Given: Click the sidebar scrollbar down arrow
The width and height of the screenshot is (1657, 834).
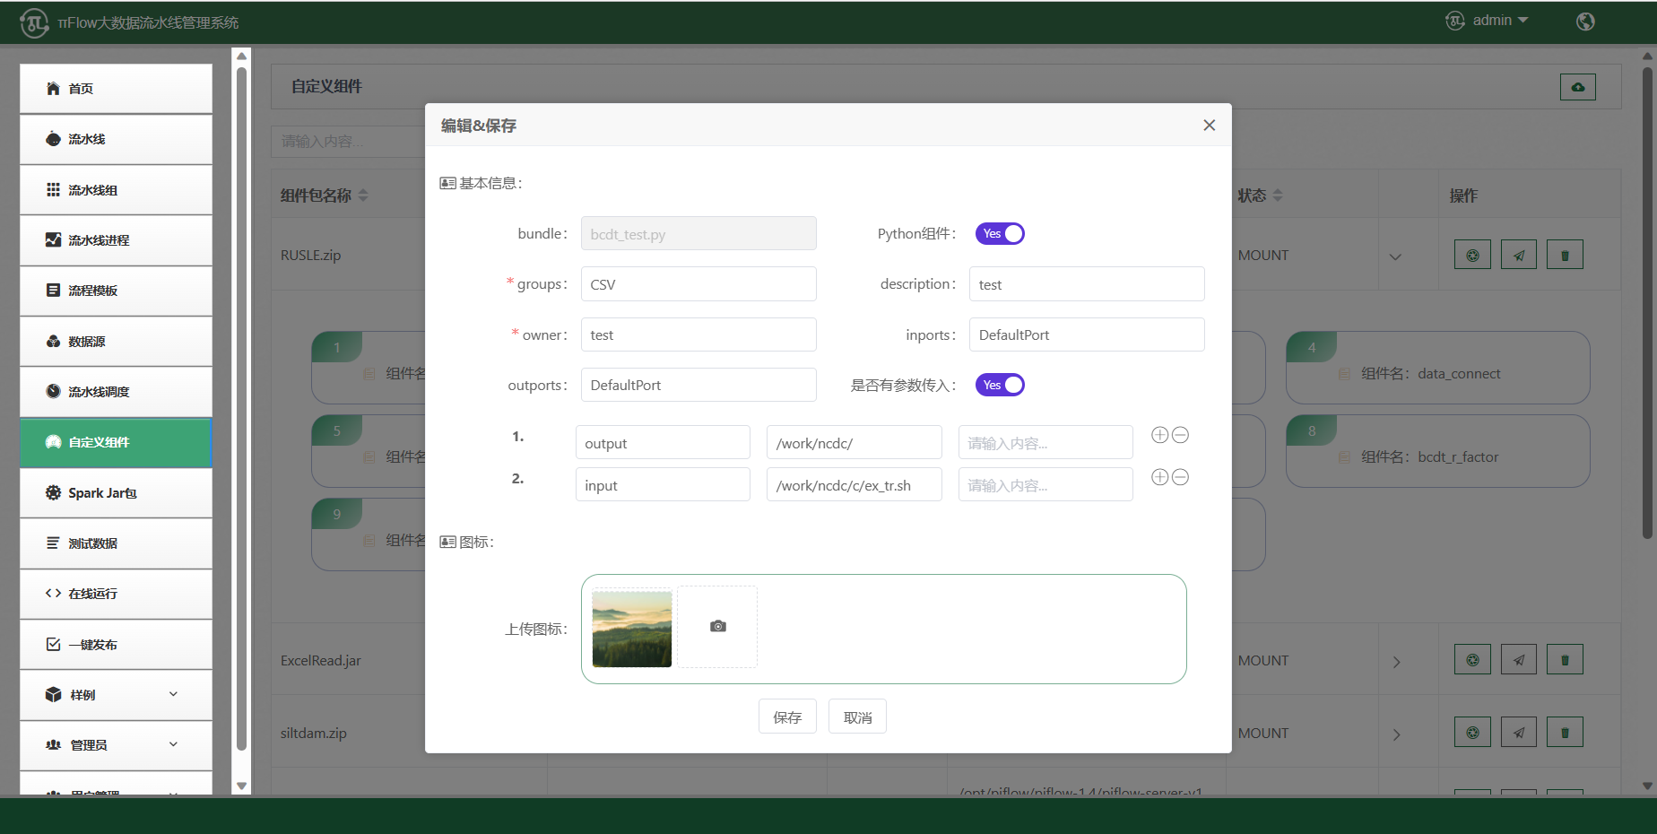Looking at the screenshot, I should pyautogui.click(x=241, y=786).
